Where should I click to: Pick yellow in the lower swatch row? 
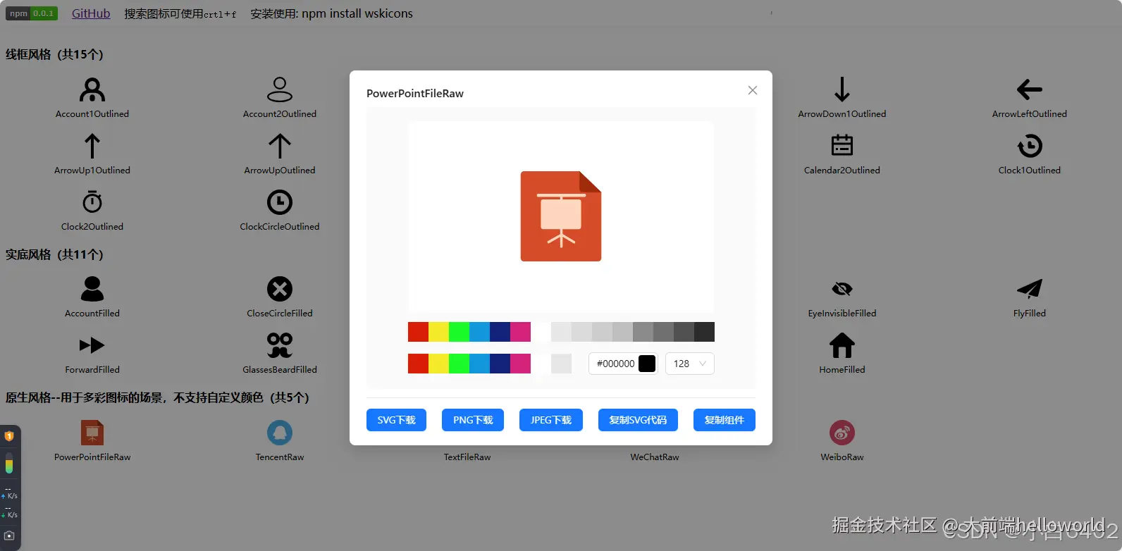(x=438, y=364)
